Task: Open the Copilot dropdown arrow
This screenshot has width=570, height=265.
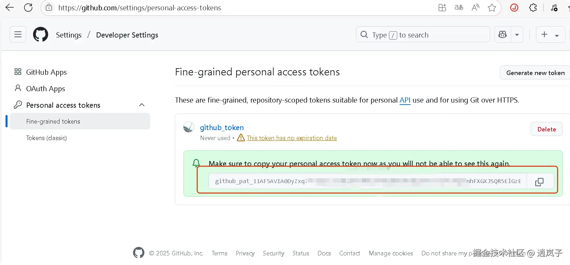Action: 517,35
